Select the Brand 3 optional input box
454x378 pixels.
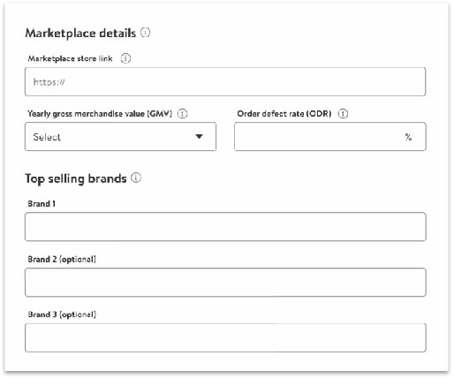coord(225,337)
